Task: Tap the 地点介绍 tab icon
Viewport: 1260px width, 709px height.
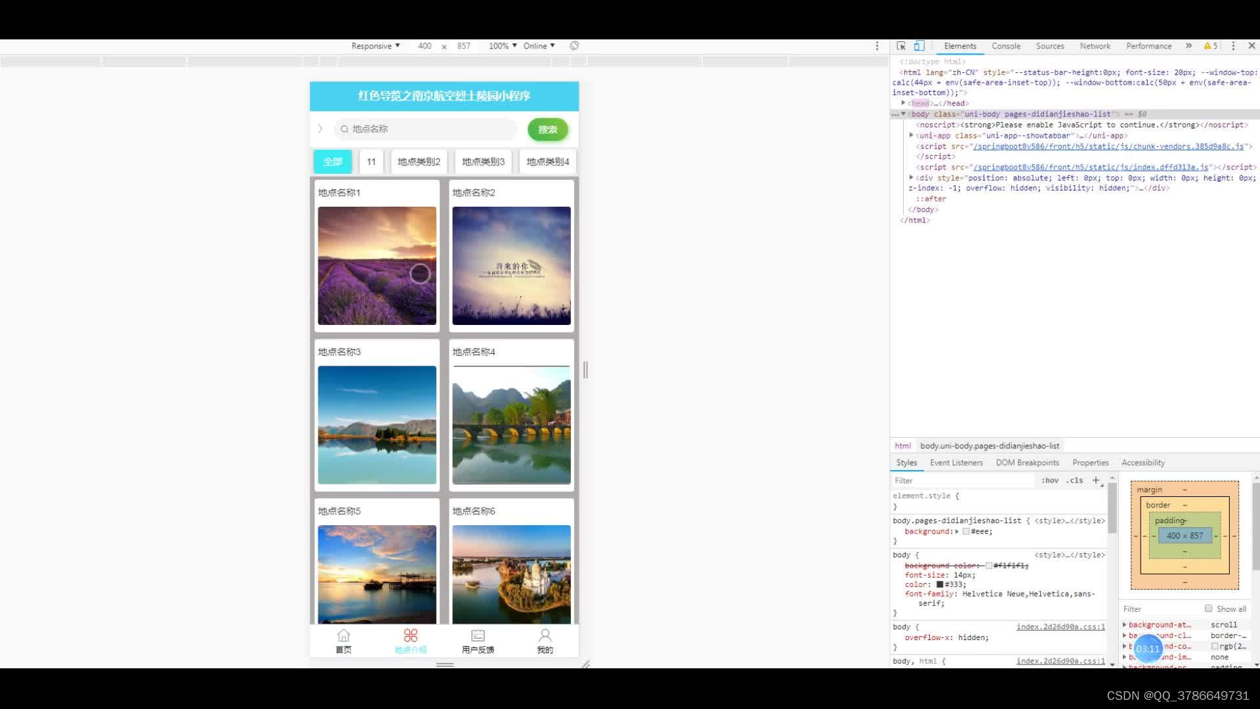Action: [411, 635]
